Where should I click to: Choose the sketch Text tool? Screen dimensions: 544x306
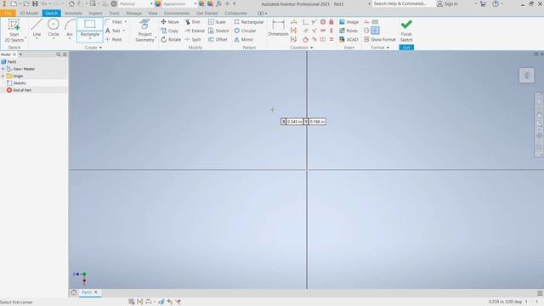113,31
